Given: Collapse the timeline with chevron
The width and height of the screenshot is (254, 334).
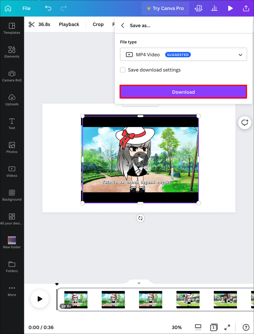Looking at the screenshot, I should [139, 283].
